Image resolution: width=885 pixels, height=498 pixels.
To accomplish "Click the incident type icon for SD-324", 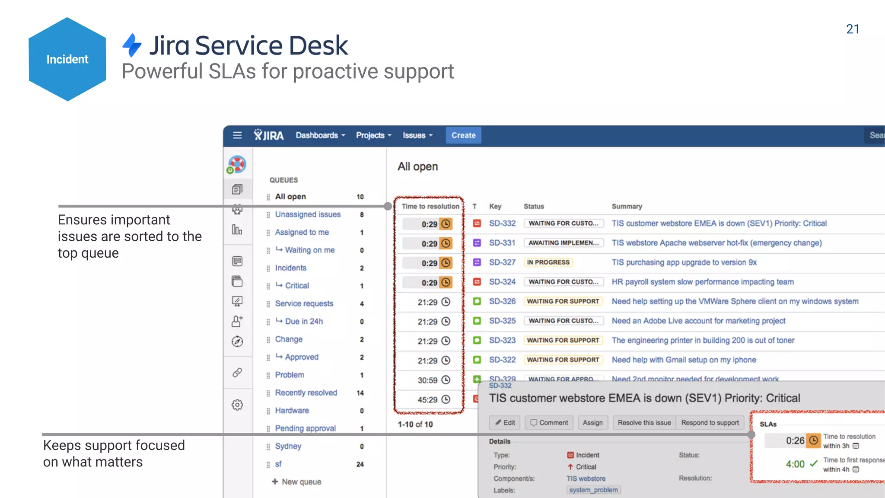I will (x=477, y=282).
